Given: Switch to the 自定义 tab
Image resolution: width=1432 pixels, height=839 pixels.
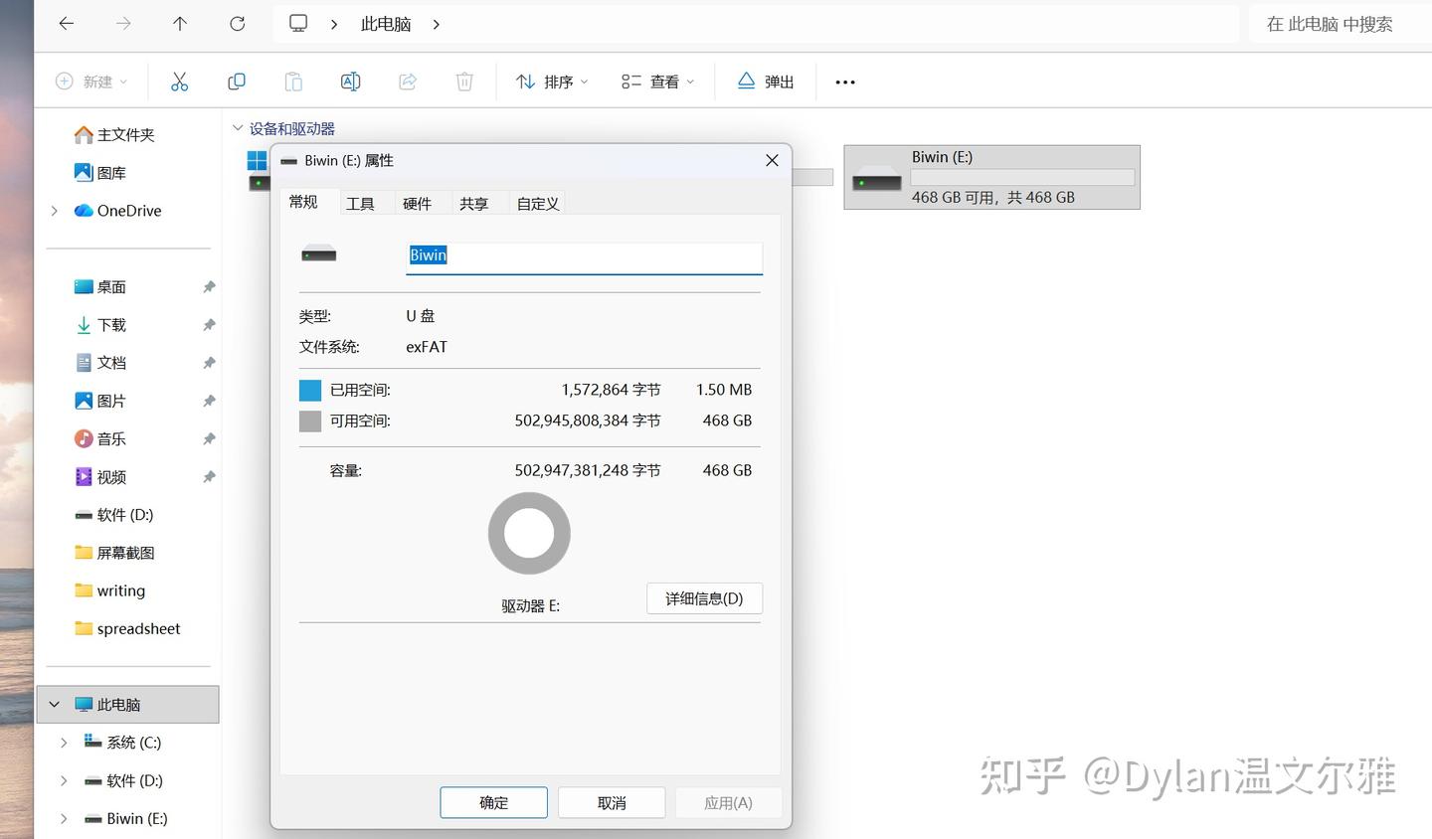Looking at the screenshot, I should [x=538, y=204].
